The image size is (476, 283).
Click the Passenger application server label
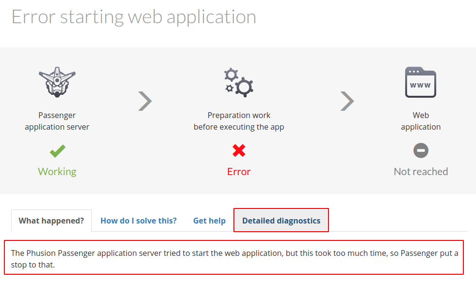coord(57,121)
